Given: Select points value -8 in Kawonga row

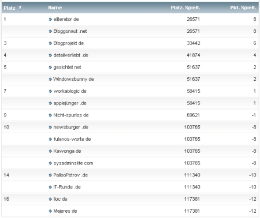Looking at the screenshot, I should pyautogui.click(x=254, y=151).
